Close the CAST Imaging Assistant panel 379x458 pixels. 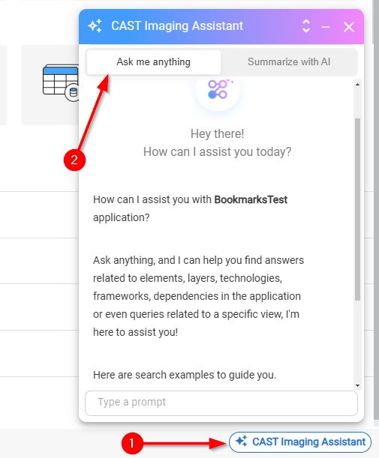tap(348, 27)
